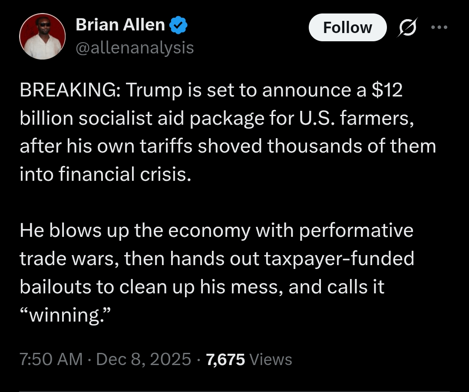Open the @allenanalysis handle link
Viewport: 469px width, 392px height.
pos(135,47)
